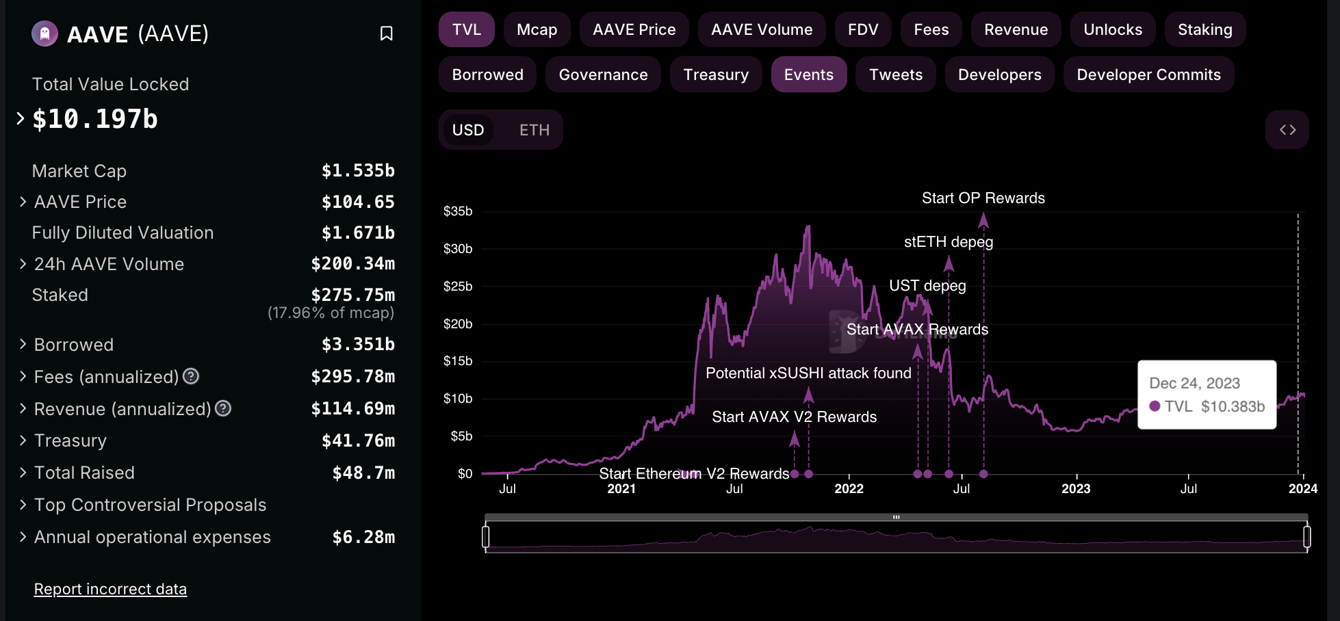Viewport: 1340px width, 621px height.
Task: Click the $10.197b TVL figure
Action: 95,119
